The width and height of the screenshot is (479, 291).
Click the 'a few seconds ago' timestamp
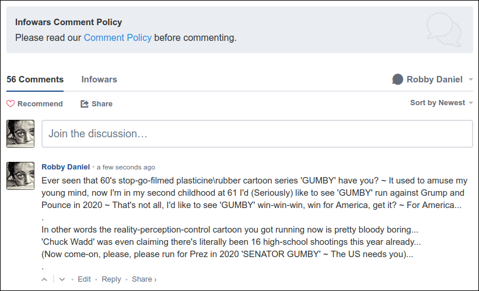[x=126, y=167]
